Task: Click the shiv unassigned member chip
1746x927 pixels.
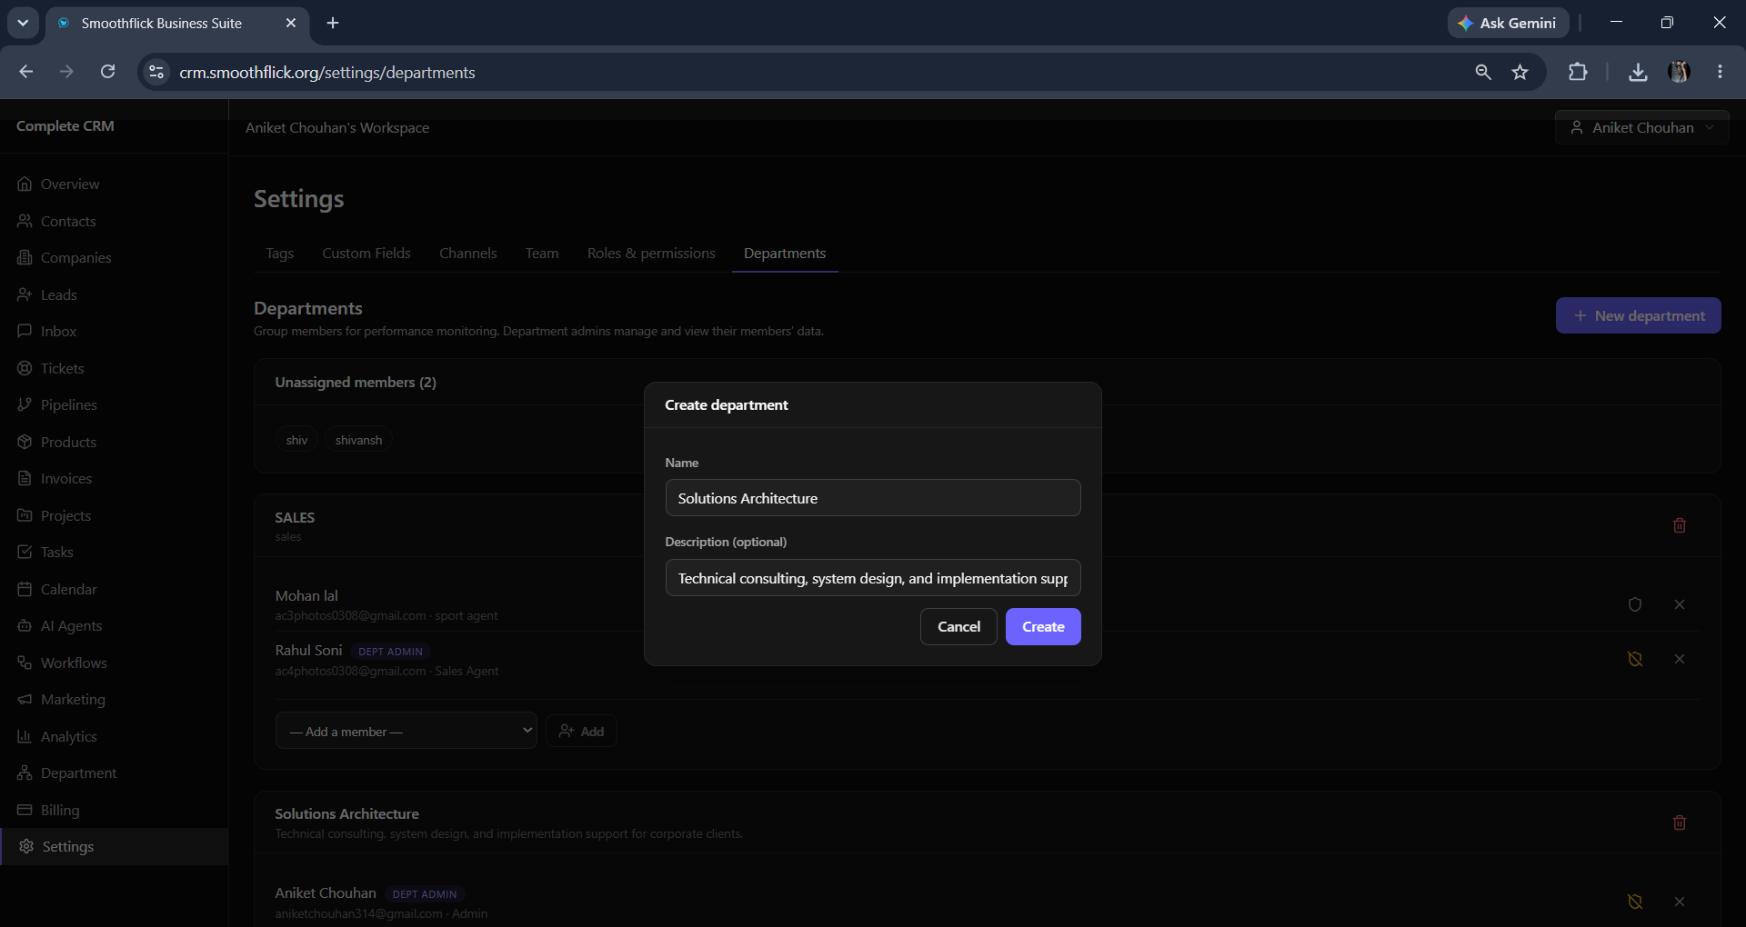Action: (296, 440)
